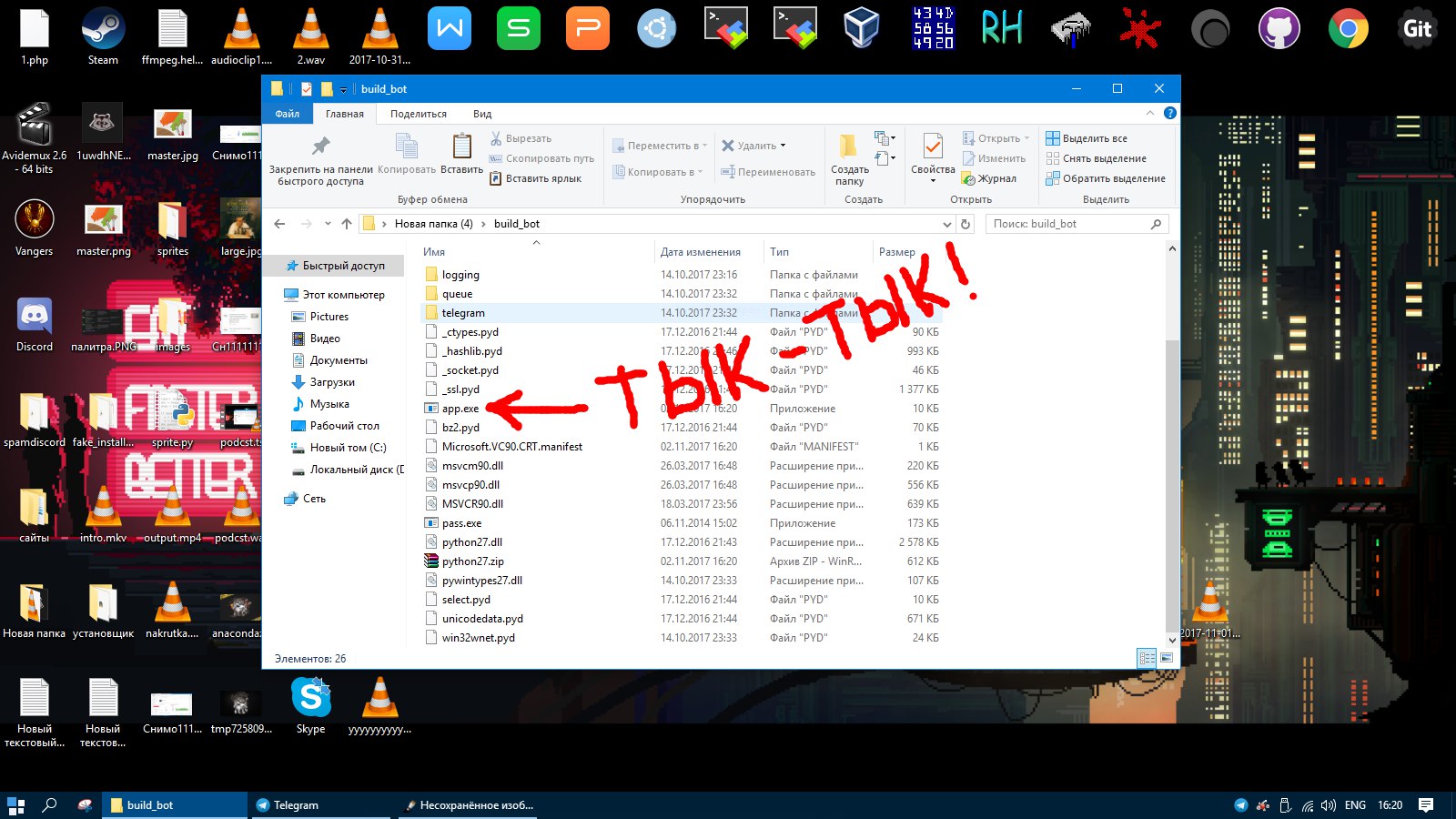
Task: Open the Move to (Переместить в) dropdown
Action: pyautogui.click(x=659, y=146)
